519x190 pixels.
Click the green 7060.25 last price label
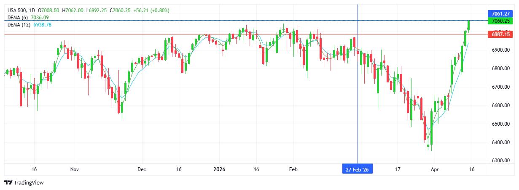(x=500, y=21)
